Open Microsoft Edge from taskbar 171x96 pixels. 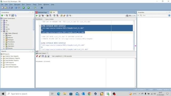pos(59,94)
